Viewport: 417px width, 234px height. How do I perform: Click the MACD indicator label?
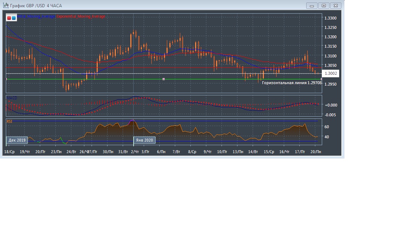click(12, 98)
